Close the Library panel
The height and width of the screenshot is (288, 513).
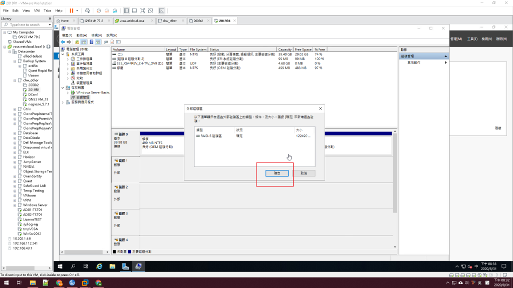tap(50, 18)
